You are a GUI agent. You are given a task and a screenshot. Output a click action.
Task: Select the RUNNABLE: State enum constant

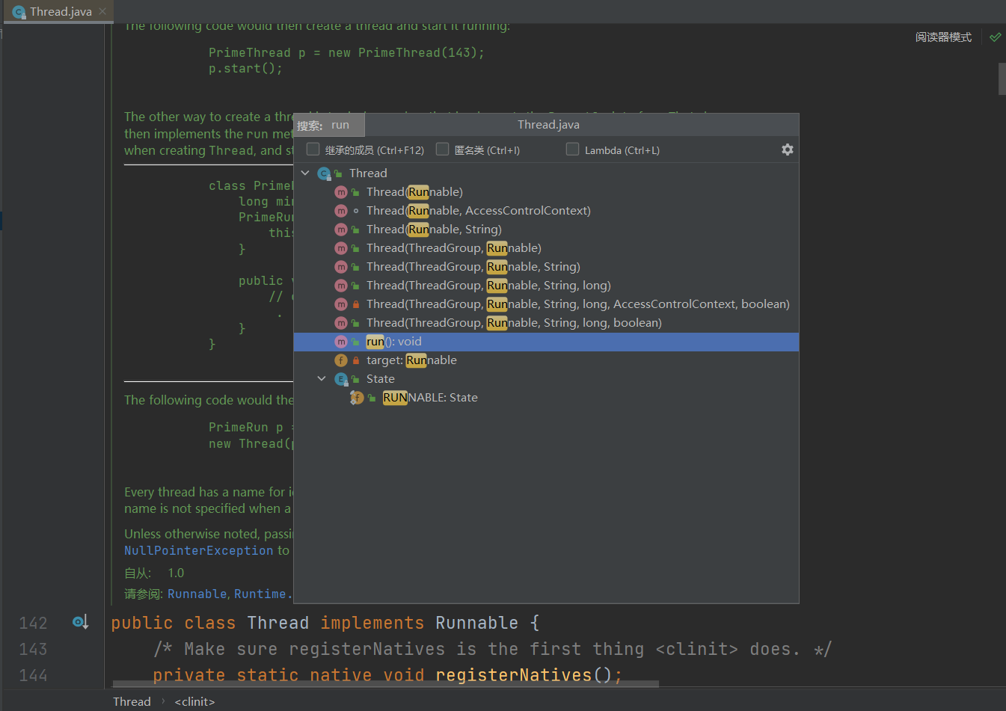(x=546, y=397)
